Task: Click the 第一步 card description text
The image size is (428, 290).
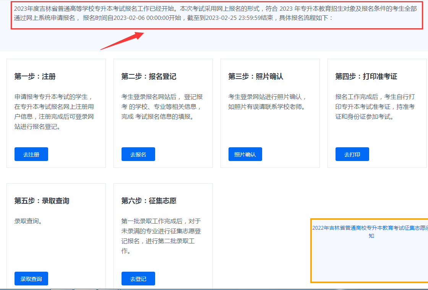Action: pyautogui.click(x=56, y=111)
